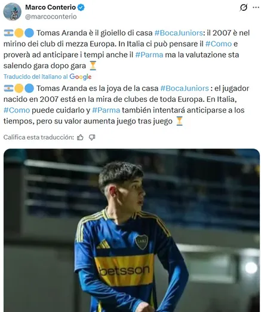Open #BocaJuniors hashtag in Spanish translation
Screen dimensions: 261x312
[185, 88]
